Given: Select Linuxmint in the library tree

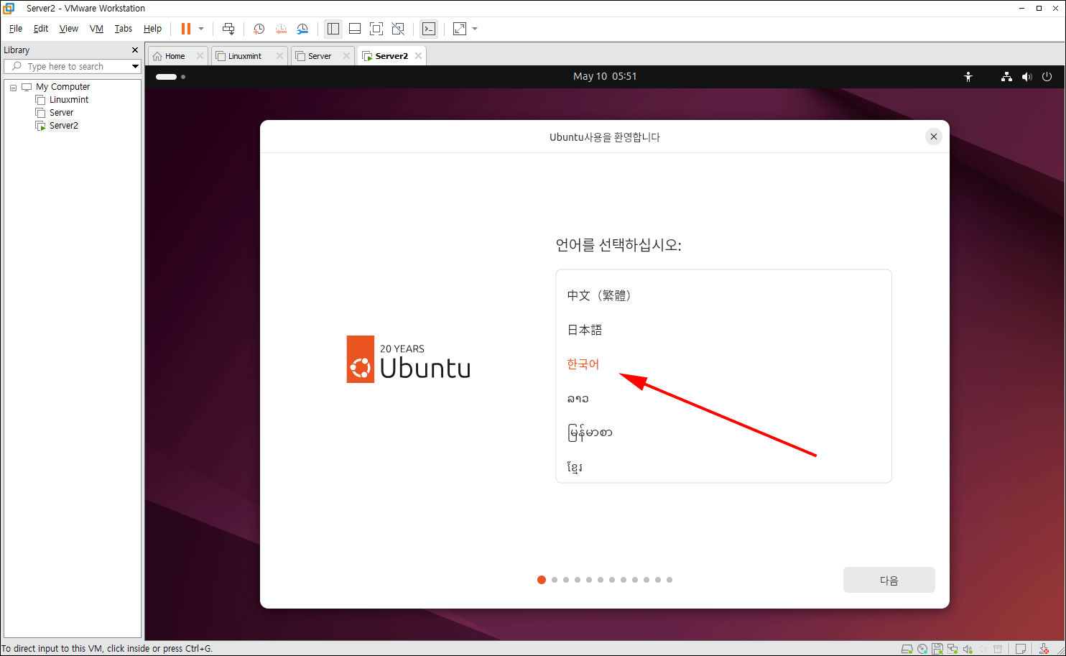Looking at the screenshot, I should pos(69,100).
